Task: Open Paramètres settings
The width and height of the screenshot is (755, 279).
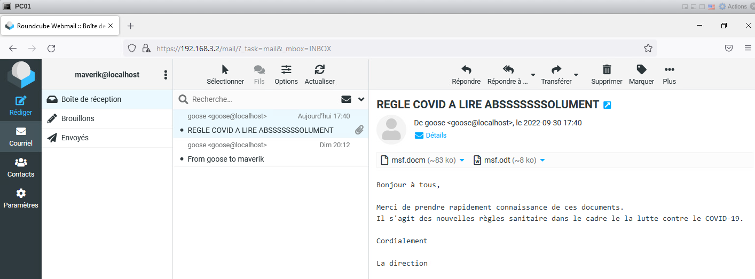Action: 21,194
